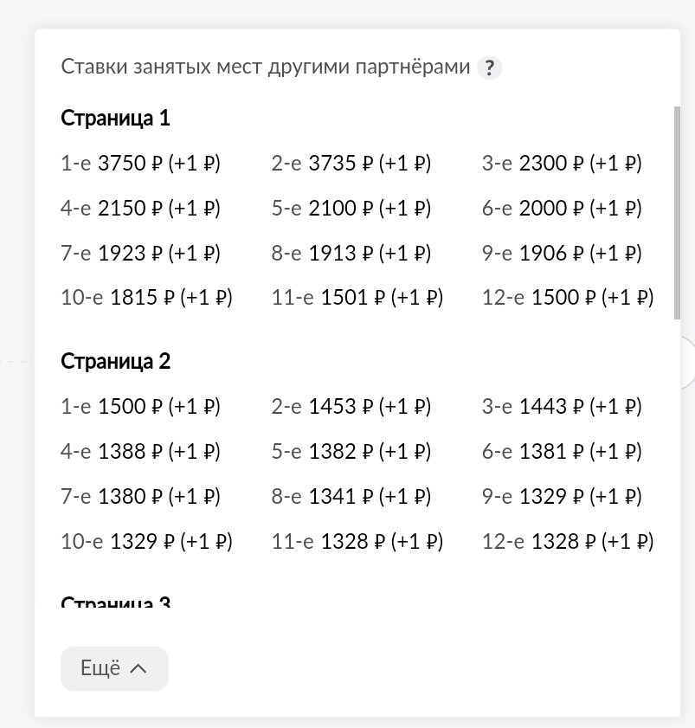This screenshot has width=695, height=728.
Task: Collapse the bid list using the Ещё button
Action: (x=113, y=668)
